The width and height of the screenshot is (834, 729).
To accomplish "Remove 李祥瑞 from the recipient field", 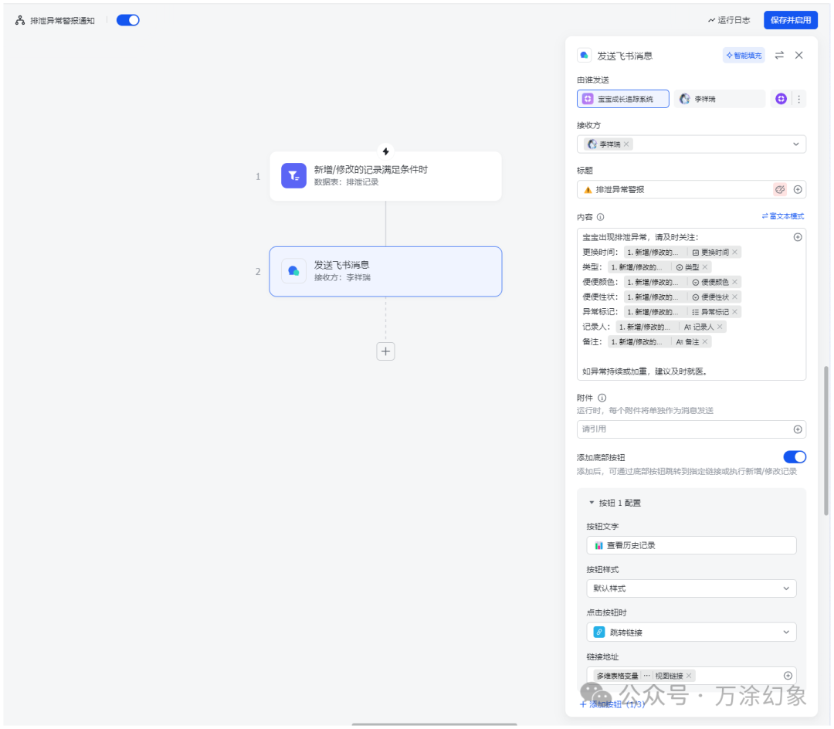I will click(626, 144).
